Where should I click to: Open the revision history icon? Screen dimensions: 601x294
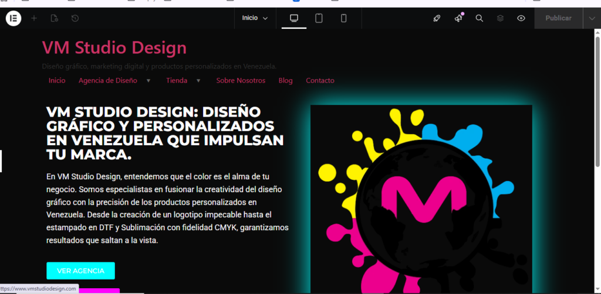[75, 18]
